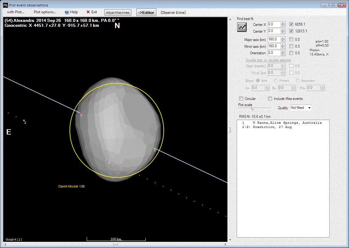This screenshot has height=248, width=349.
Task: Decrease Orientation with down spinner
Action: [283, 54]
